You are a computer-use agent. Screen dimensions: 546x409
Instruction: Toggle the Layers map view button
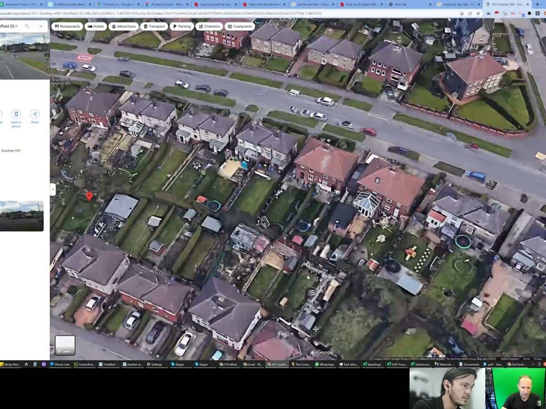tap(65, 345)
